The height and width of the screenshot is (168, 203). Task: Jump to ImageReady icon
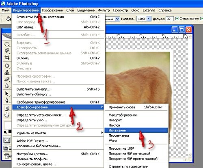[8, 156]
